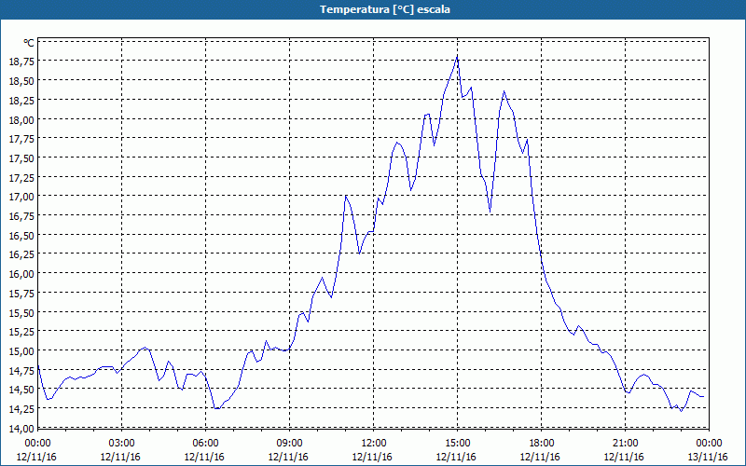Image resolution: width=746 pixels, height=466 pixels.
Task: Click the 16,75 axis value
Action: [21, 215]
